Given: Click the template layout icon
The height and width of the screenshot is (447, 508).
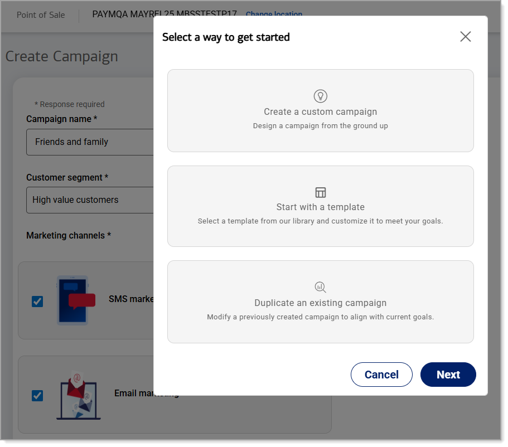Looking at the screenshot, I should (320, 193).
